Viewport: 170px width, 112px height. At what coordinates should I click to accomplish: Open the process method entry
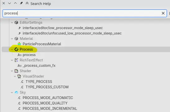point(29,55)
